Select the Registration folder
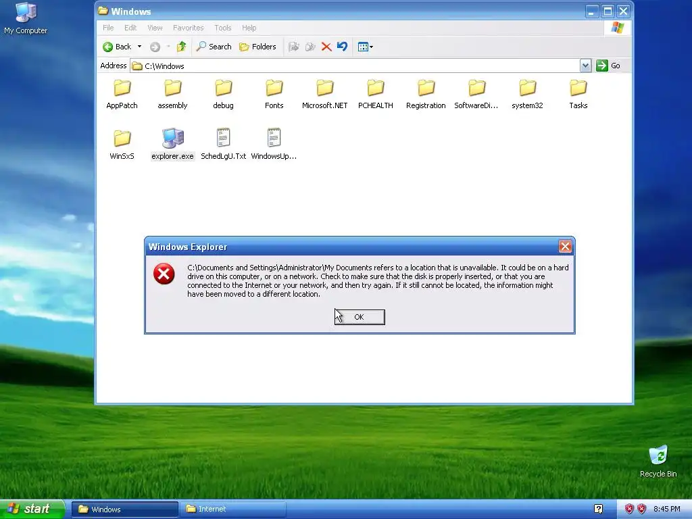This screenshot has height=519, width=692. coord(426,95)
